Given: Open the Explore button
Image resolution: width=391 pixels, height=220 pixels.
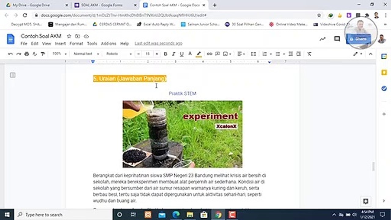Looking at the screenshot, I should (366, 201).
